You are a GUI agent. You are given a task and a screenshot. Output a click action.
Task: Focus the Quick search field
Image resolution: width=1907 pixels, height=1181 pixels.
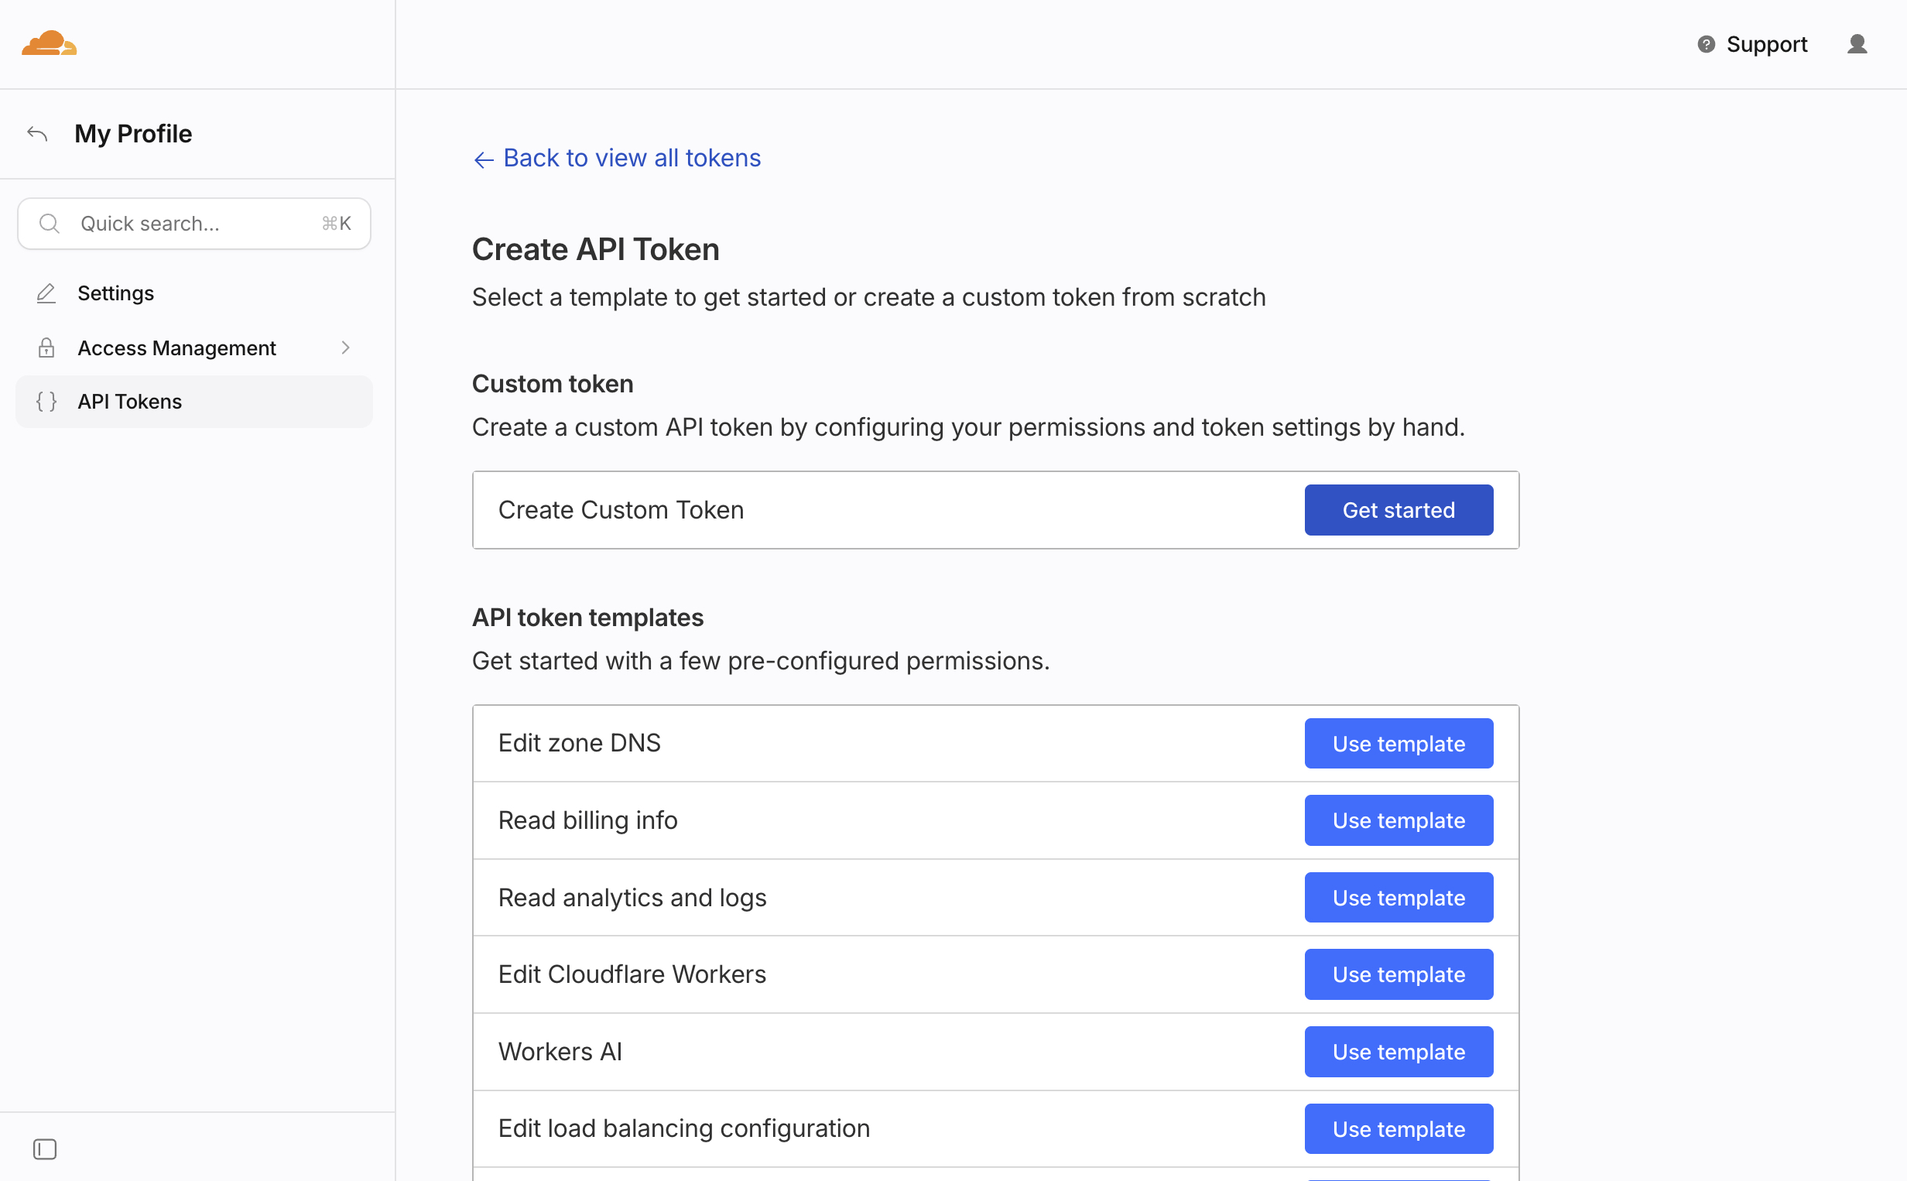tap(193, 224)
